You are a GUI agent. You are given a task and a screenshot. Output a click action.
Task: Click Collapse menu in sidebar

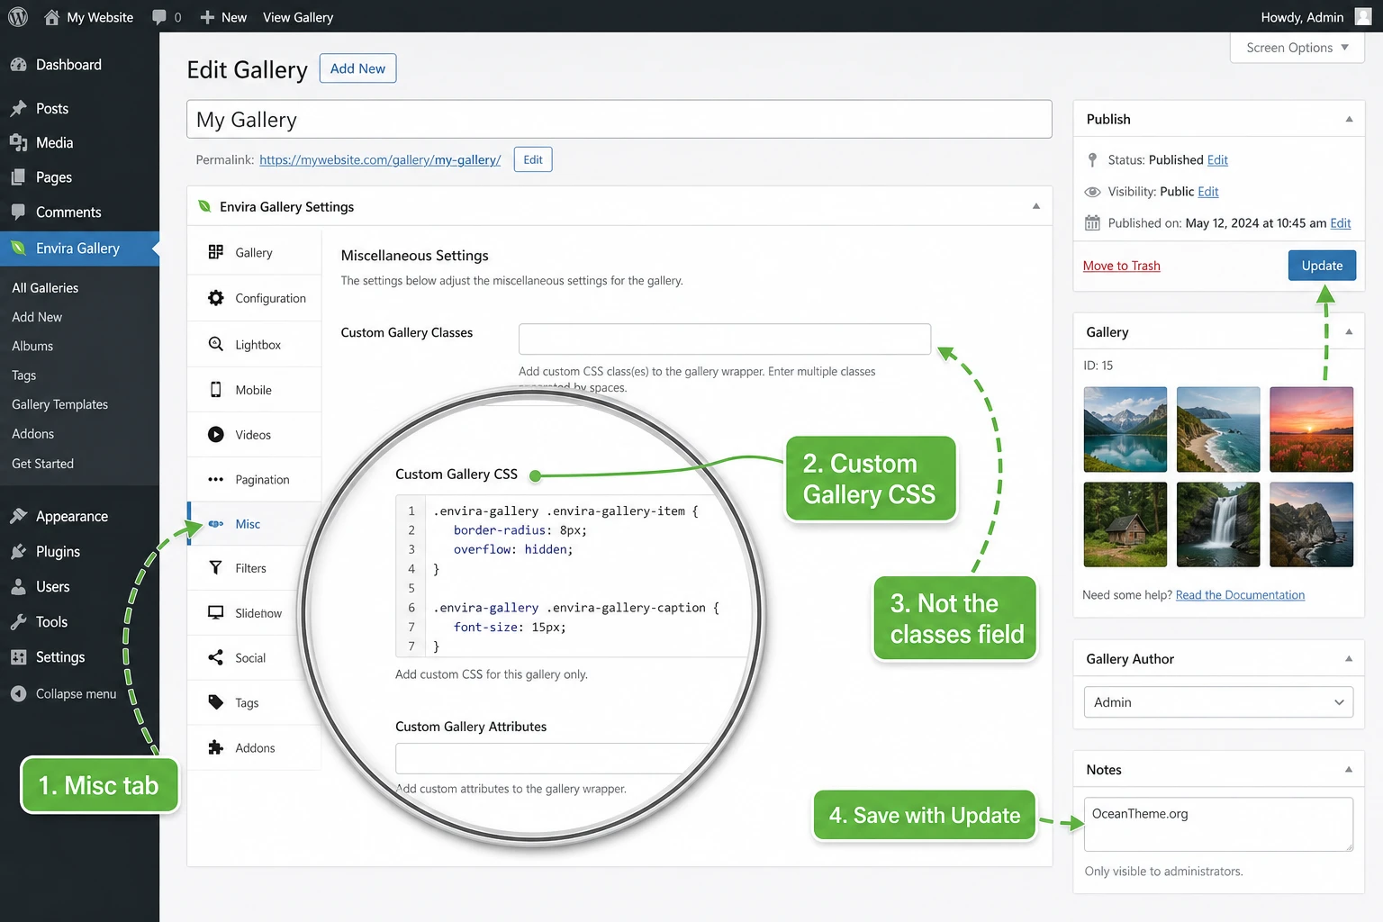click(x=64, y=693)
